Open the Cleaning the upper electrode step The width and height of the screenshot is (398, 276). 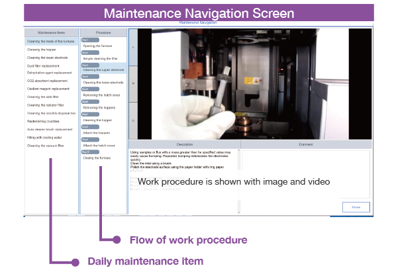coord(103,70)
